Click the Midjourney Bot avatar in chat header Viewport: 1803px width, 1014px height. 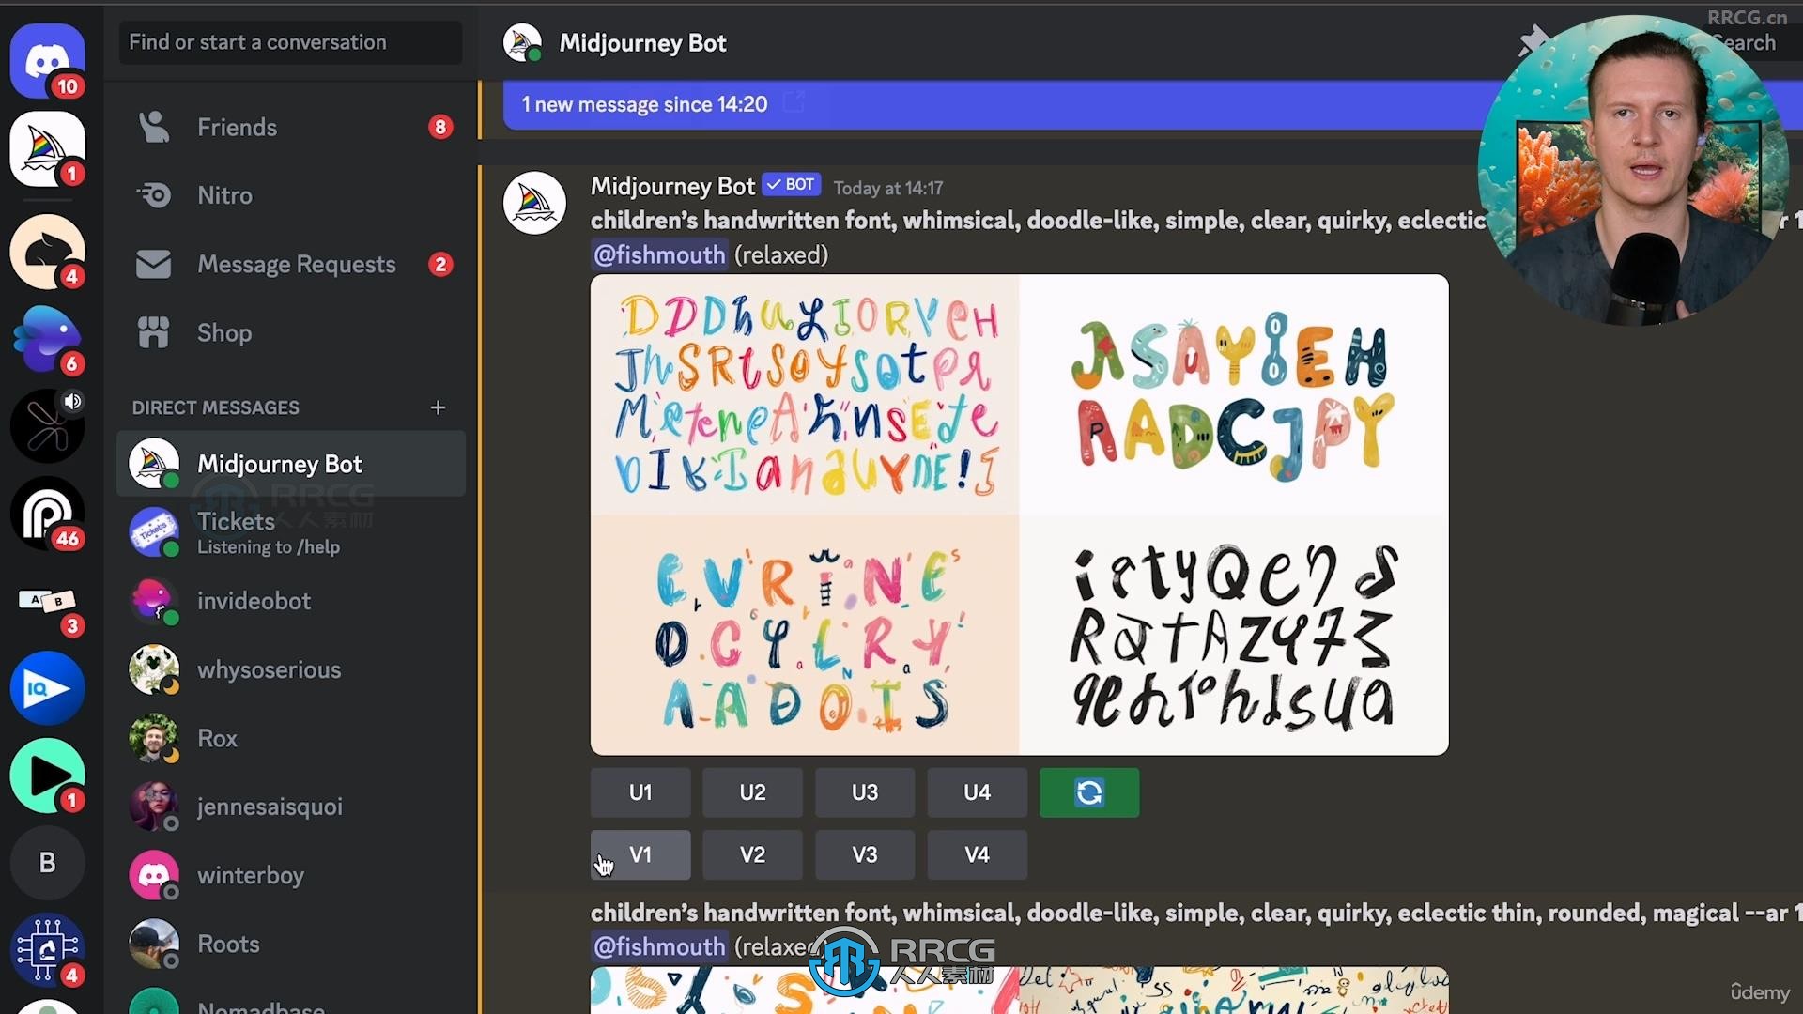tap(522, 43)
